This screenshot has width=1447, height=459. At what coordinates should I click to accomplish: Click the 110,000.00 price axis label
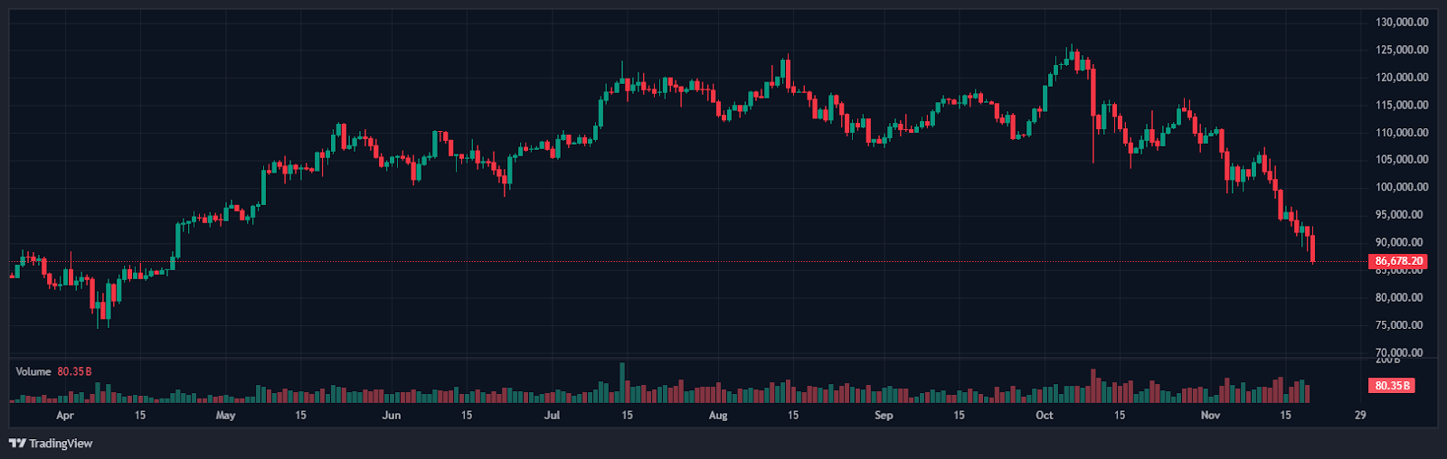(x=1402, y=133)
